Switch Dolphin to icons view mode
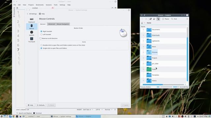Viewport: 211px width, 118px height. (x=151, y=19)
